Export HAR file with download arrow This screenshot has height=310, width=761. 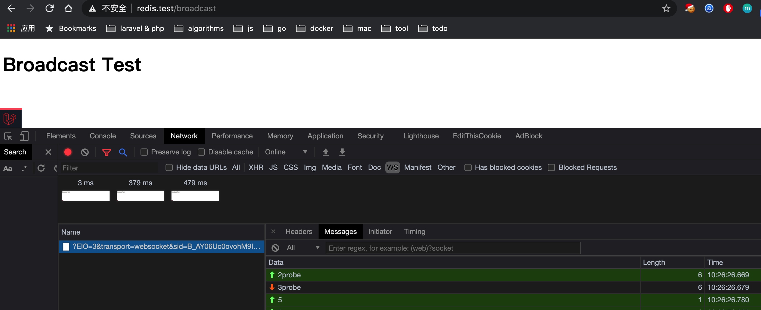tap(342, 152)
